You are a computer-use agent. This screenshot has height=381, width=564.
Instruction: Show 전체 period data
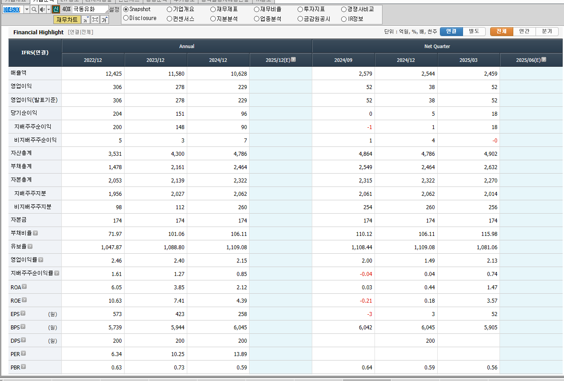tap(502, 31)
